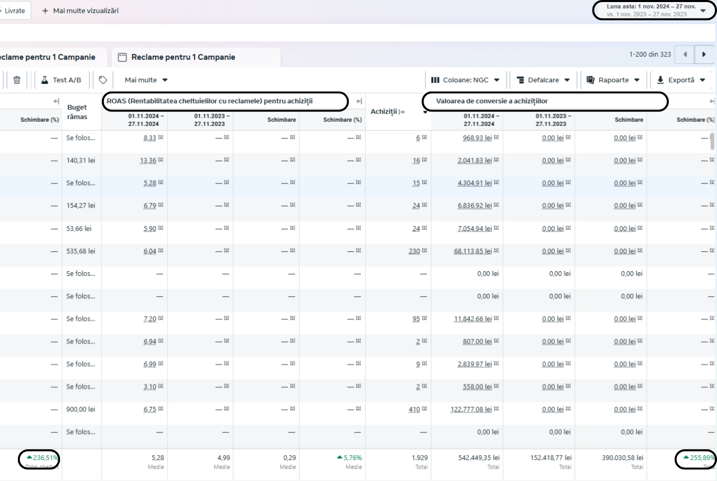Click the 1-200 din 323 pagination text
Viewport: 717px width, 481px height.
[x=650, y=54]
